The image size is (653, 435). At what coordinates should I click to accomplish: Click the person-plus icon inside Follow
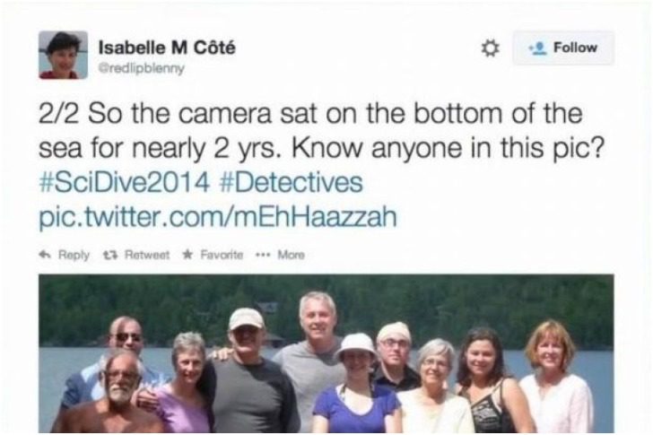pyautogui.click(x=537, y=48)
